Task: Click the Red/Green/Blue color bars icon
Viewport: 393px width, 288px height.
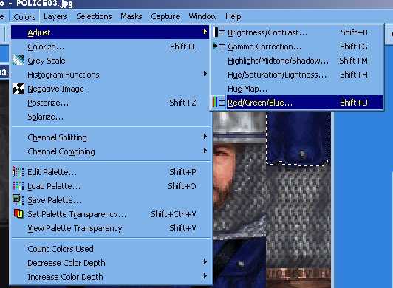Action: pyautogui.click(x=219, y=102)
